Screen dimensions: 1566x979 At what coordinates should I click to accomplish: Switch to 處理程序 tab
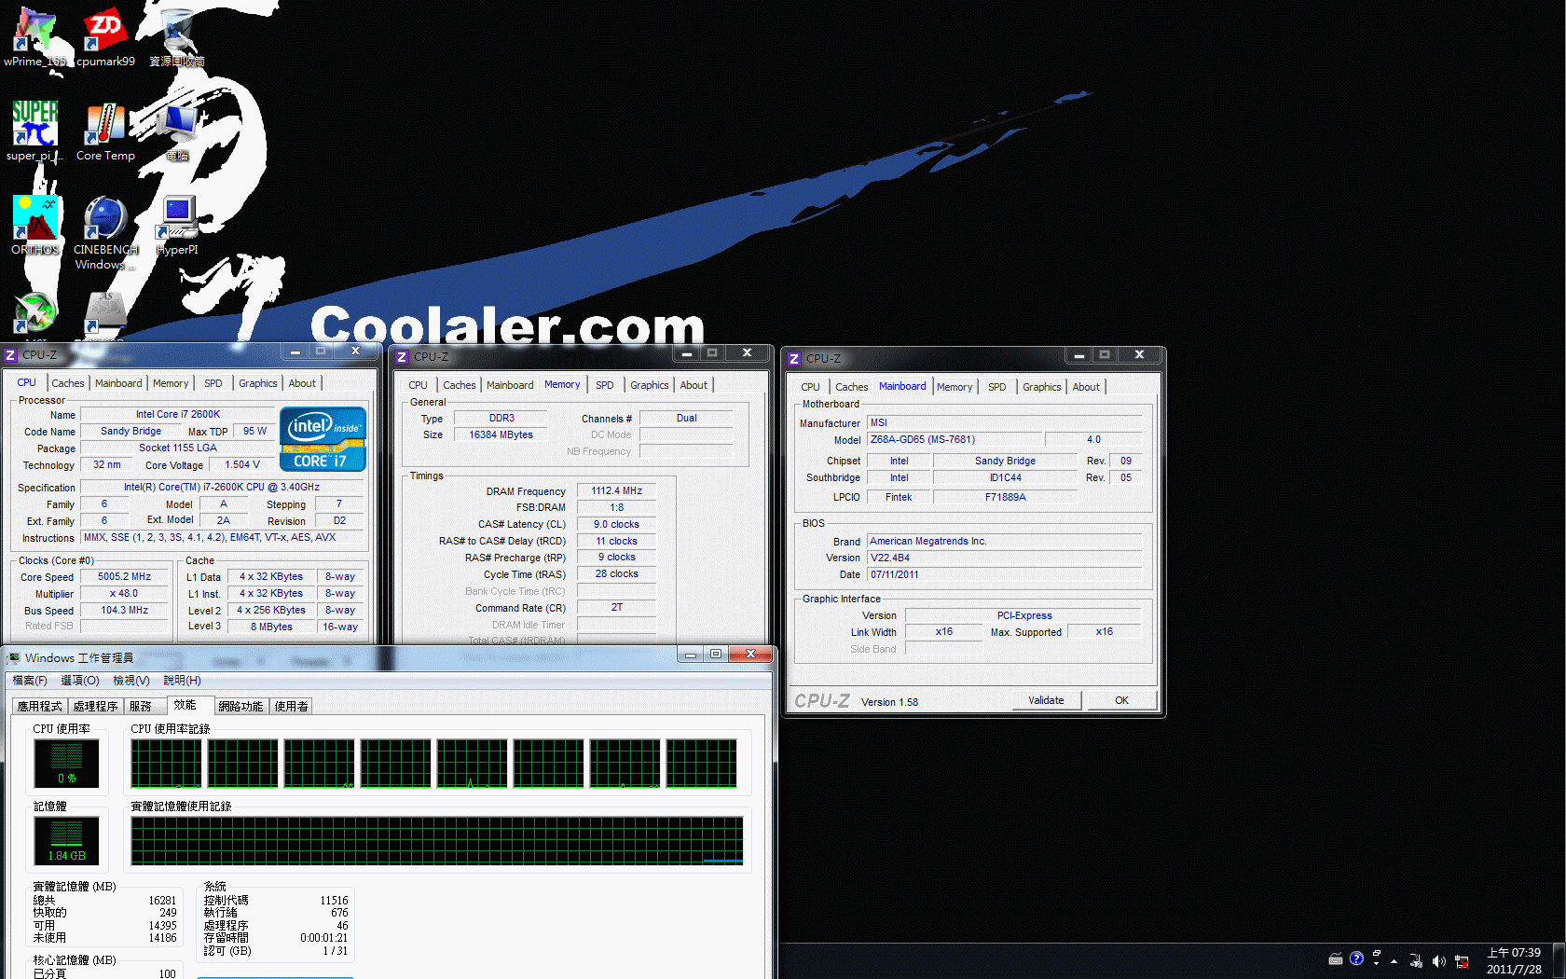coord(95,707)
